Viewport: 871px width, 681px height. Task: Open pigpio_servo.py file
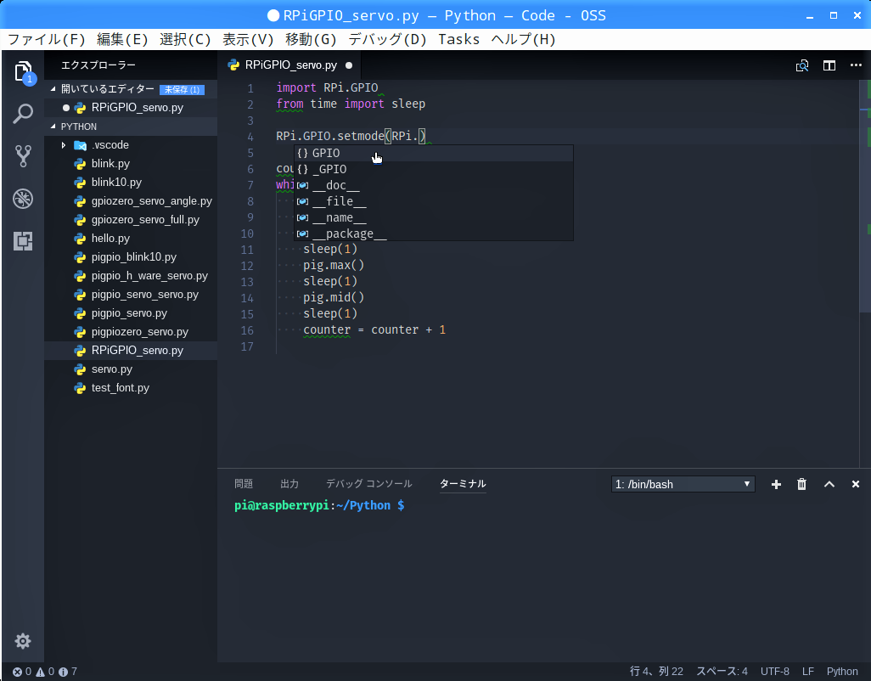tap(131, 313)
